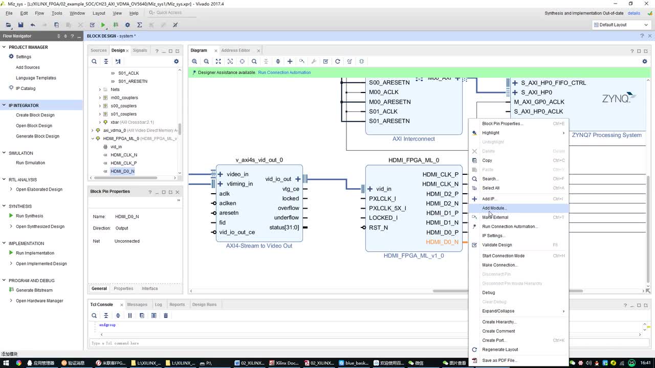Choose Add Module from context menu

tap(518, 208)
